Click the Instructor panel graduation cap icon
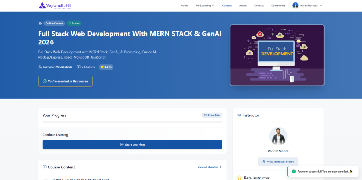This screenshot has height=180, width=362. (239, 115)
